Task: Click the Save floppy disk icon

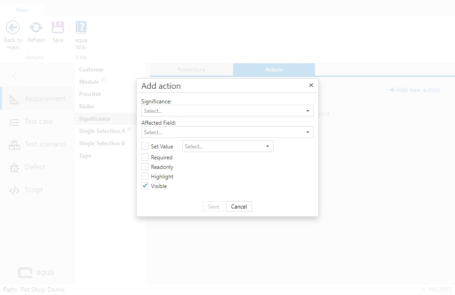Action: click(x=58, y=28)
